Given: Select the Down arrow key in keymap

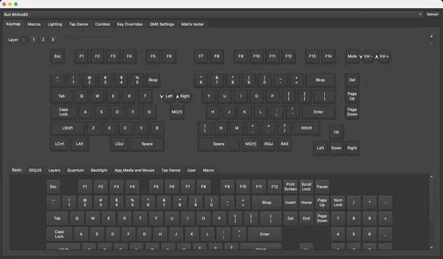Looking at the screenshot, I should point(336,147).
